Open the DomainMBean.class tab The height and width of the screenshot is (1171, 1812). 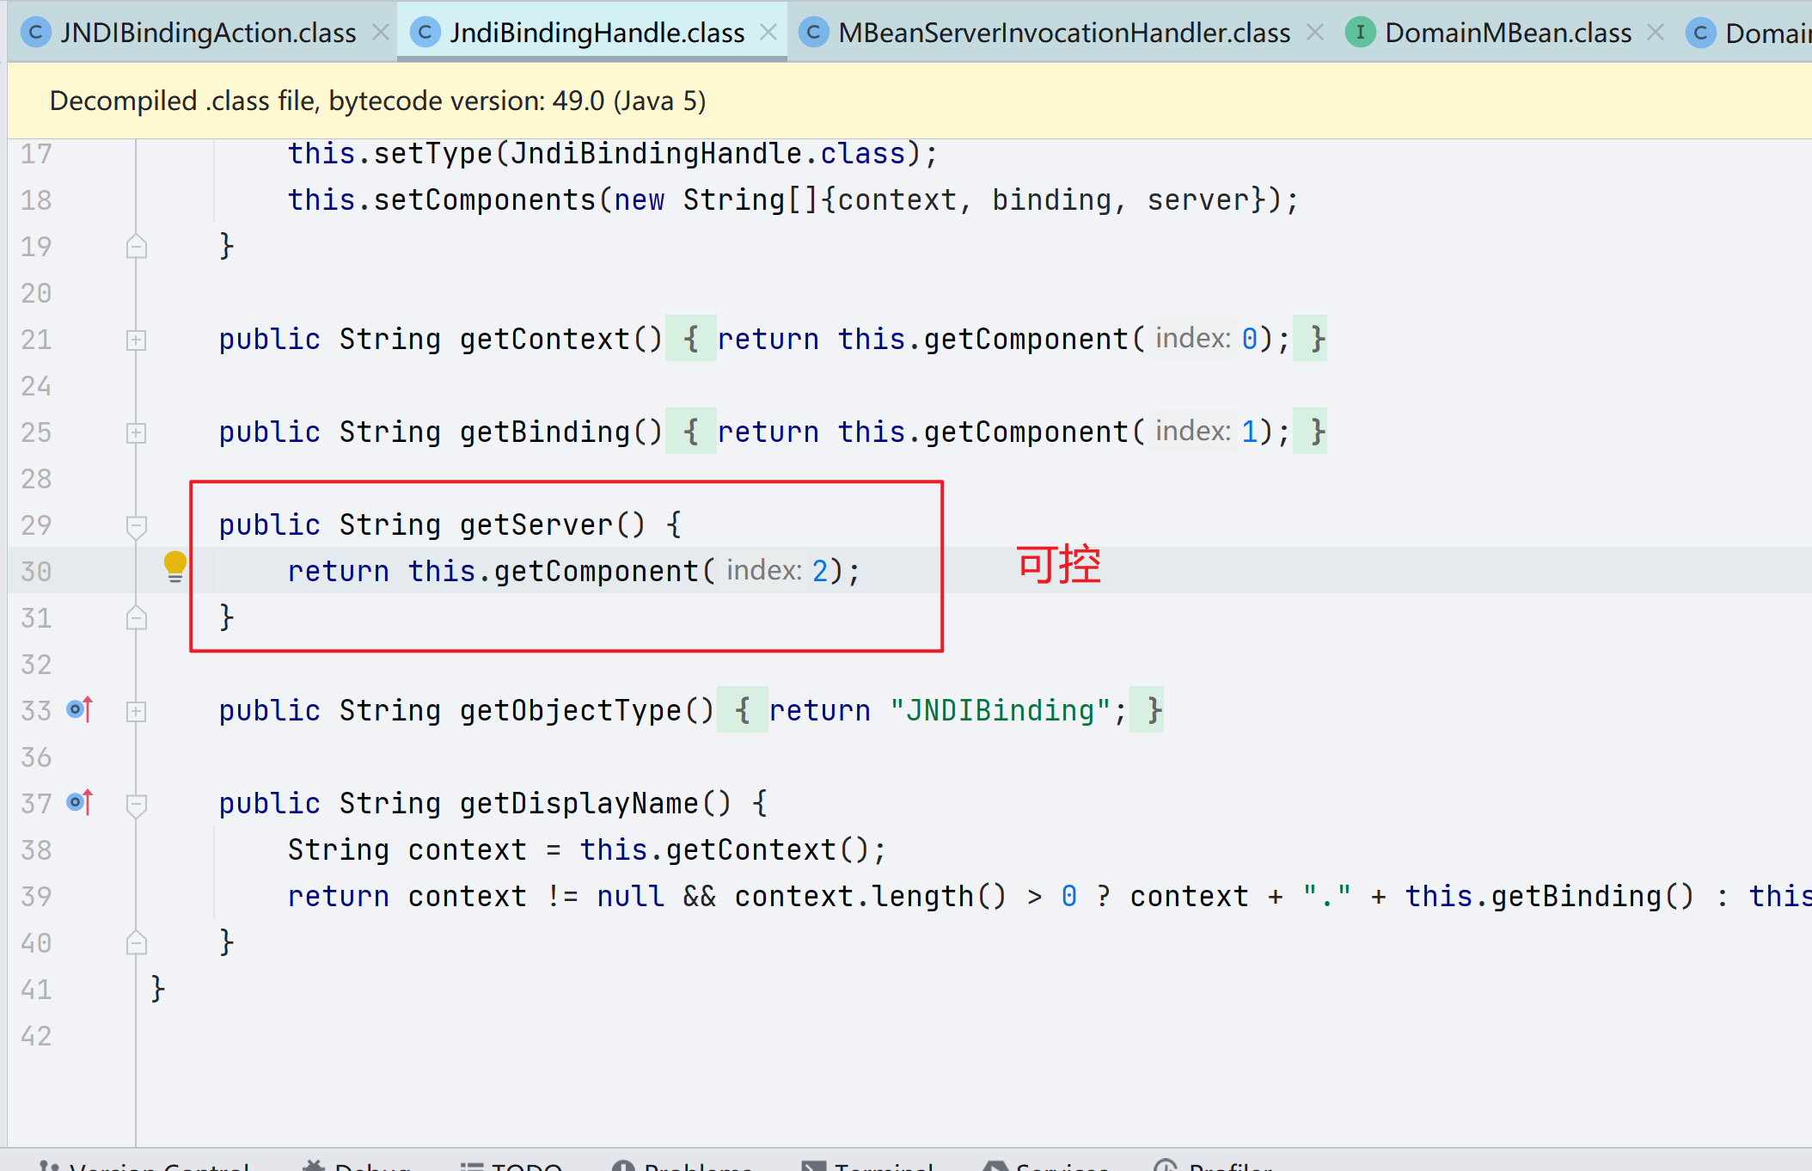pyautogui.click(x=1507, y=33)
